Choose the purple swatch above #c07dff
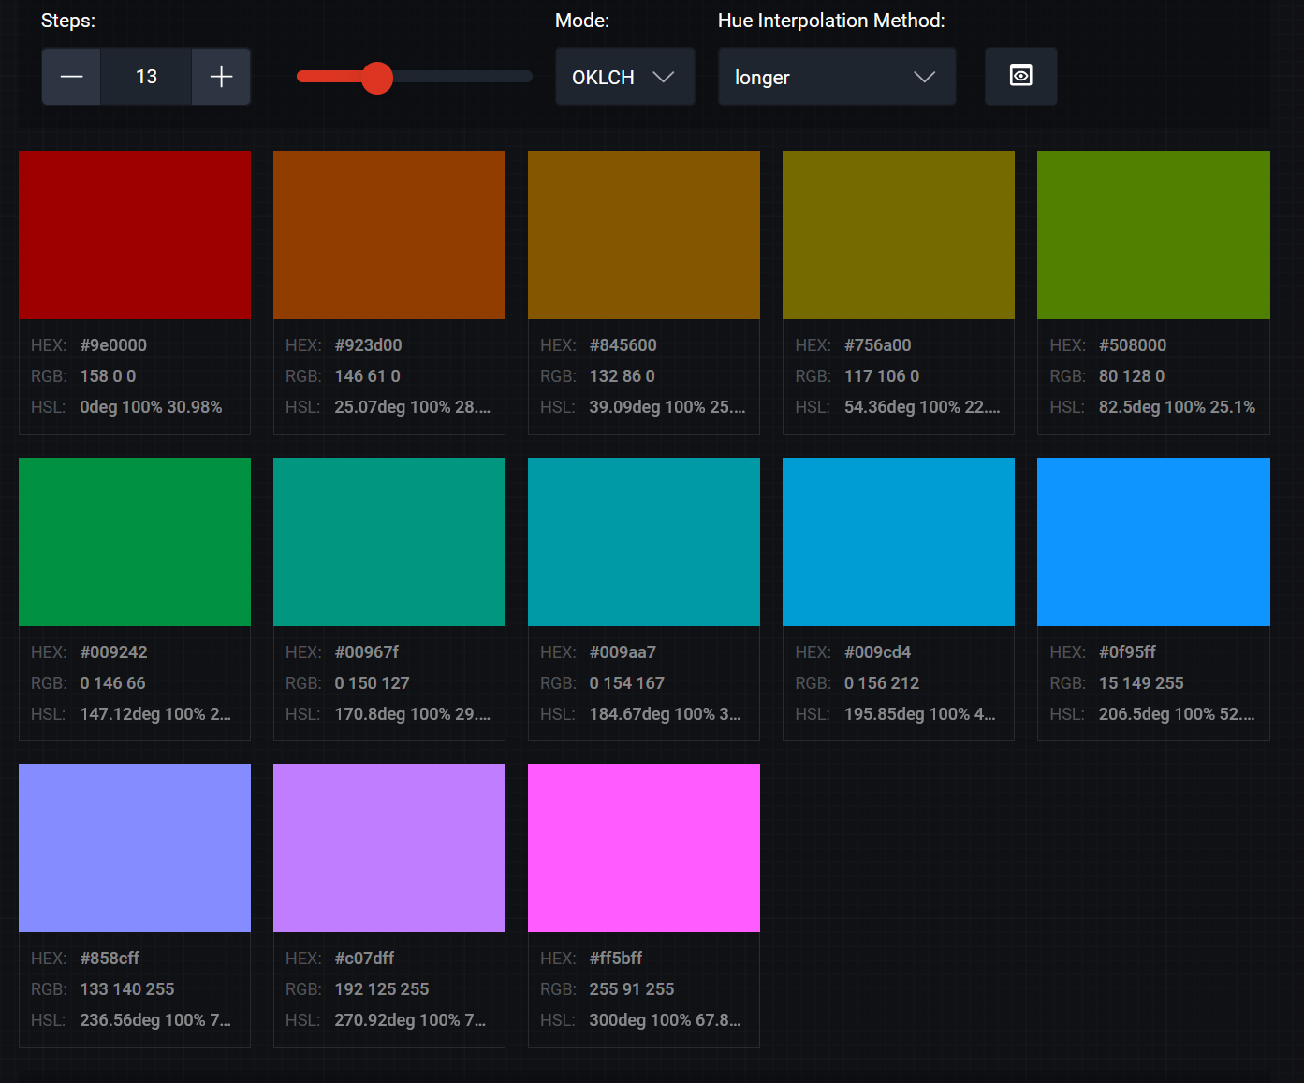Viewport: 1304px width, 1083px height. [x=389, y=848]
